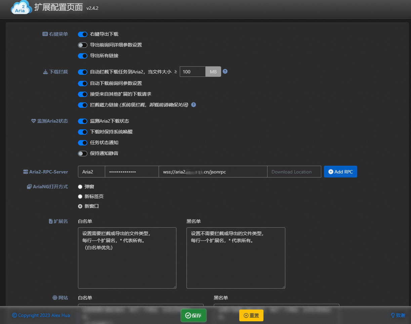The image size is (411, 324).
Task: Click the window icon beside AriaNG打开方式
Action: [29, 187]
